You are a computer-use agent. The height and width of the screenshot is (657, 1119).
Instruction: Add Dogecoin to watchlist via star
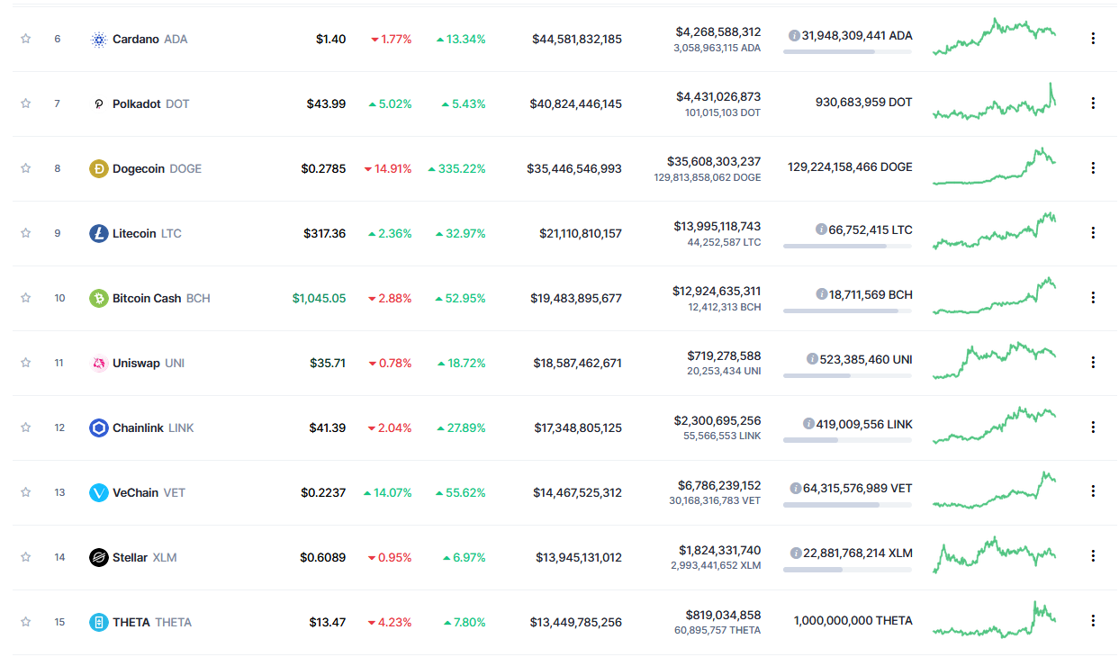tap(26, 168)
